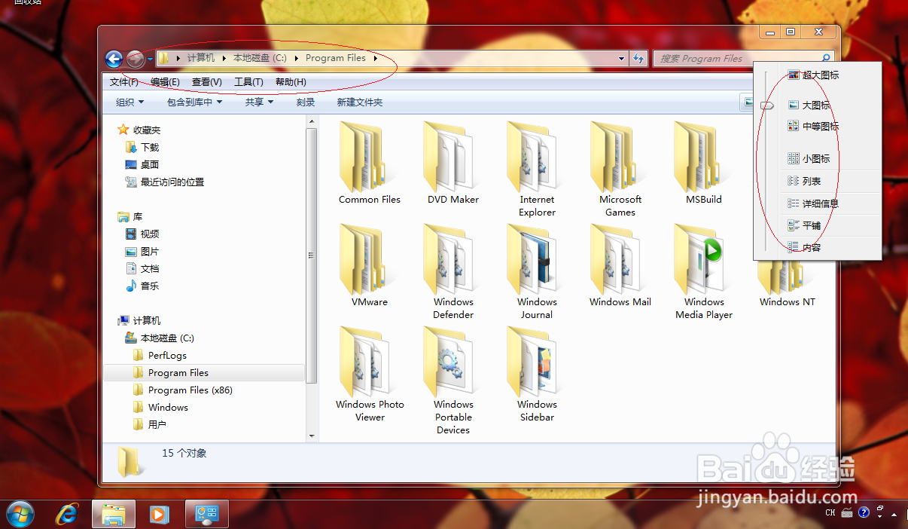908x529 pixels.
Task: Open the DVD Maker folder
Action: pos(452,162)
